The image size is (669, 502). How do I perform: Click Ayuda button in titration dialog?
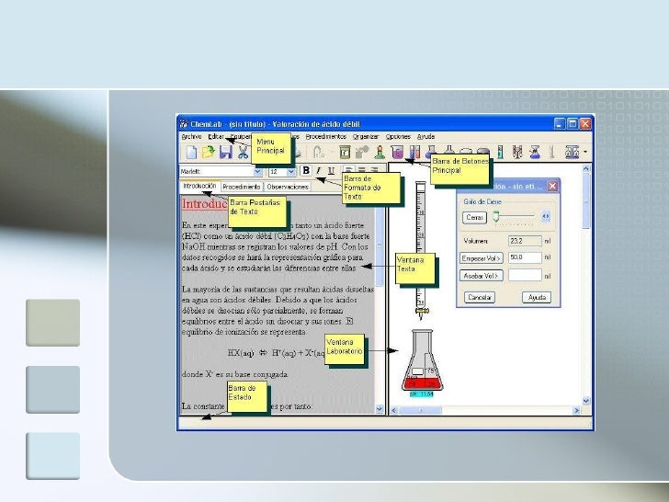point(537,297)
